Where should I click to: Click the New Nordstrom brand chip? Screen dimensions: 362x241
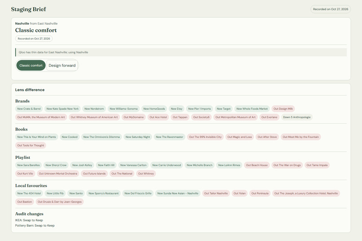point(94,109)
